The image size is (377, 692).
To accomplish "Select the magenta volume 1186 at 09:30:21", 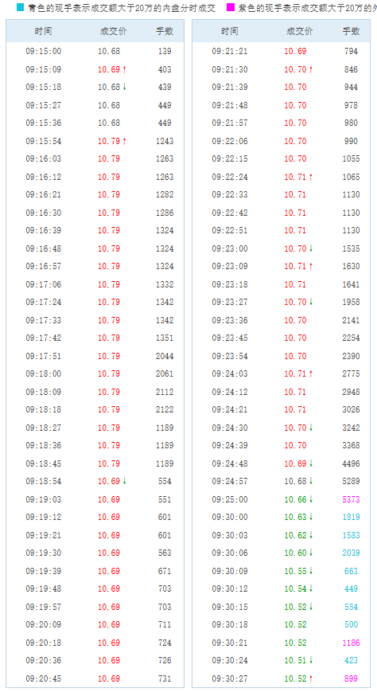I will (x=351, y=643).
